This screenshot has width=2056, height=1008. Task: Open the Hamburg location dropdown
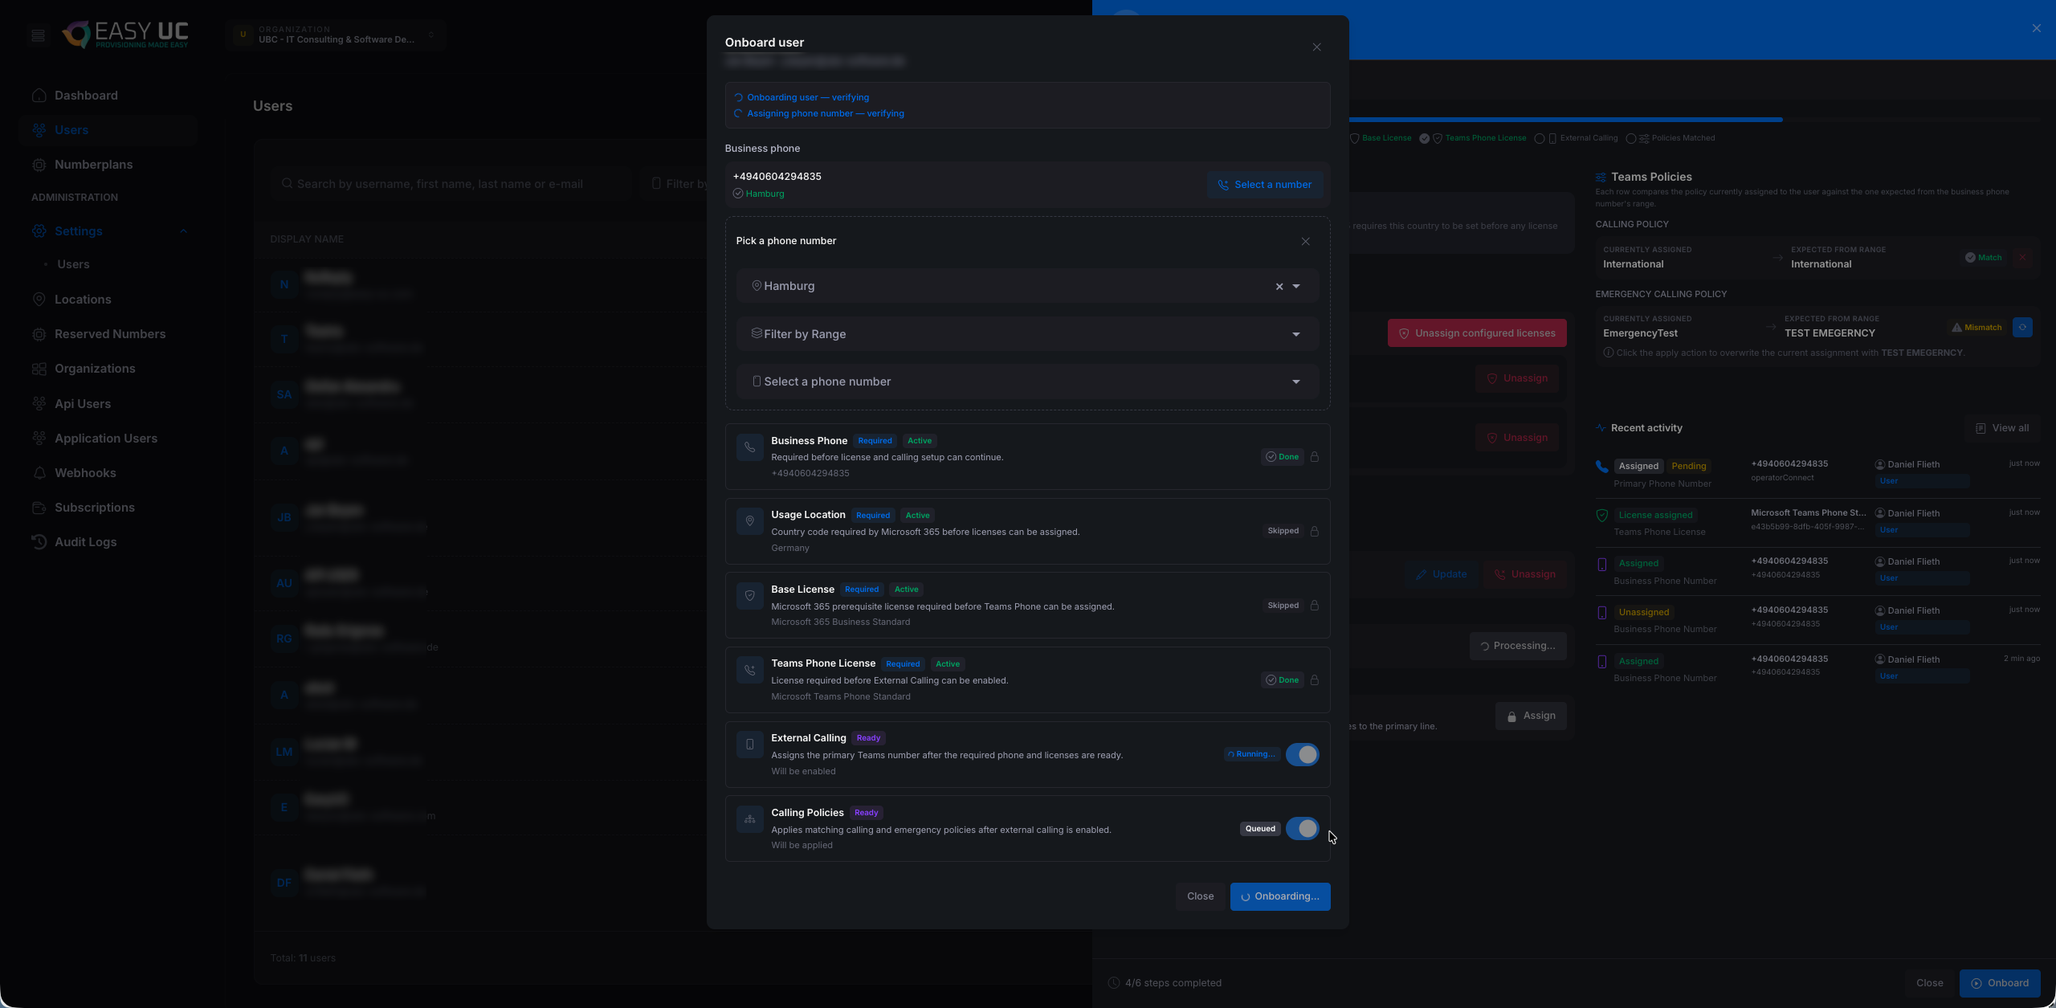pyautogui.click(x=1296, y=287)
